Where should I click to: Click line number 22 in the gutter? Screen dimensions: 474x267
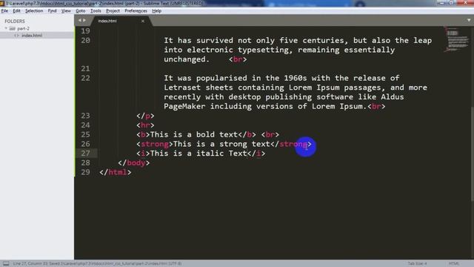click(x=85, y=78)
